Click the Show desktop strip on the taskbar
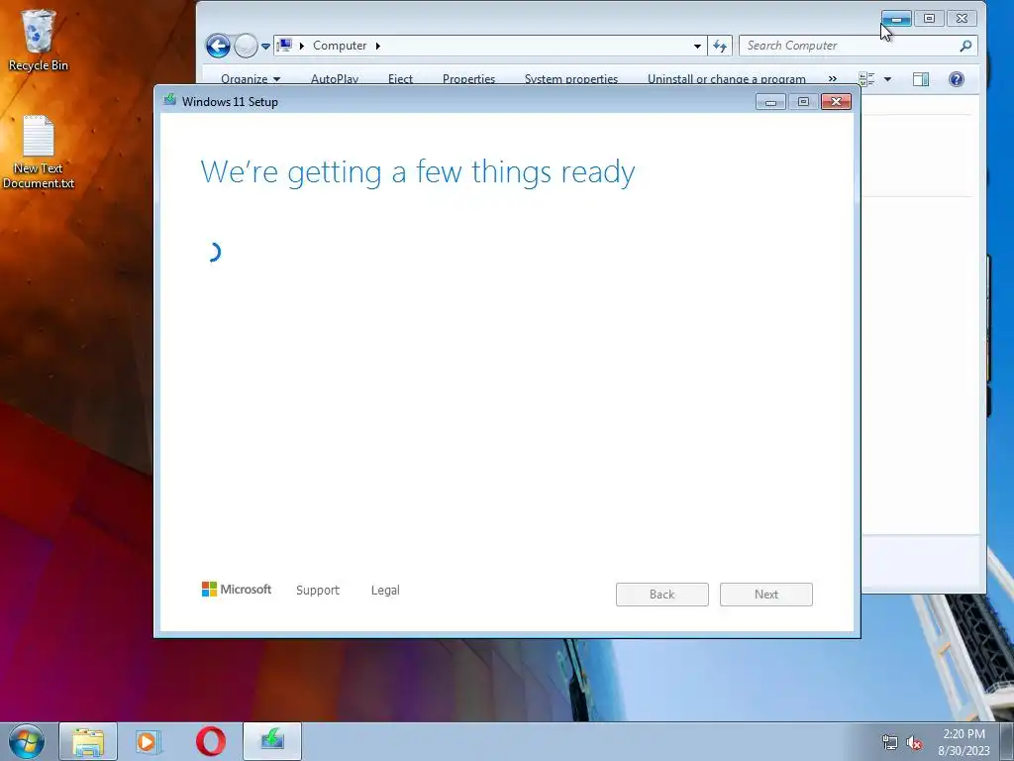Image resolution: width=1014 pixels, height=761 pixels. (x=1007, y=741)
